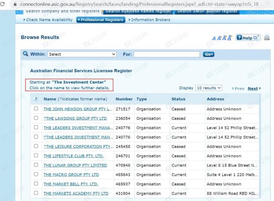
Task: Click the Name column header
Action: point(75,99)
